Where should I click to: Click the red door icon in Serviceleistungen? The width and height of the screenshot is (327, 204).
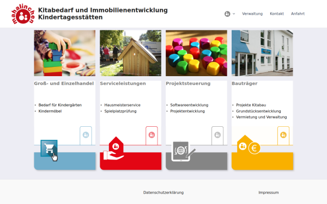(x=152, y=135)
